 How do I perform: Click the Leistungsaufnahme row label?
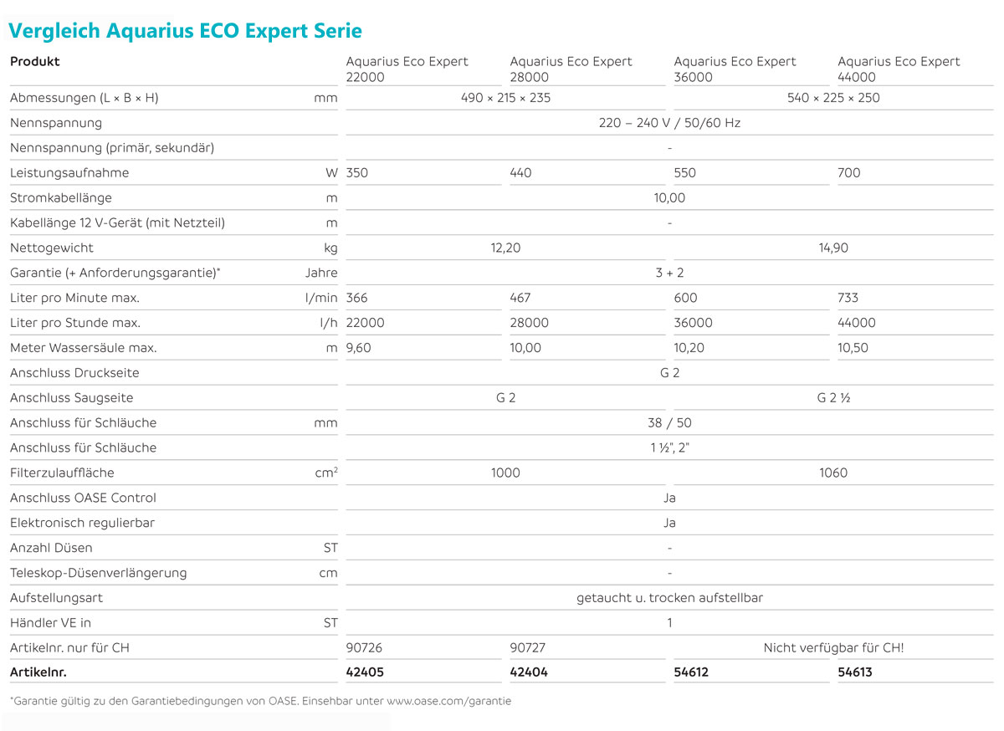69,173
